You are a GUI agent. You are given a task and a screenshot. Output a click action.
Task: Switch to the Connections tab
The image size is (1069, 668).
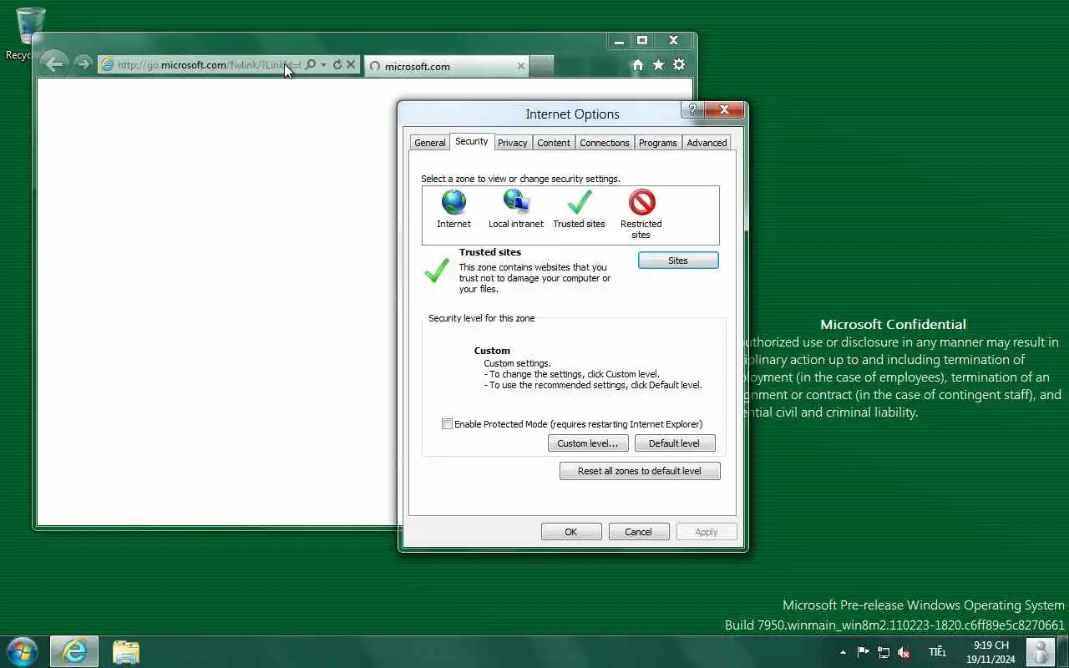point(605,143)
